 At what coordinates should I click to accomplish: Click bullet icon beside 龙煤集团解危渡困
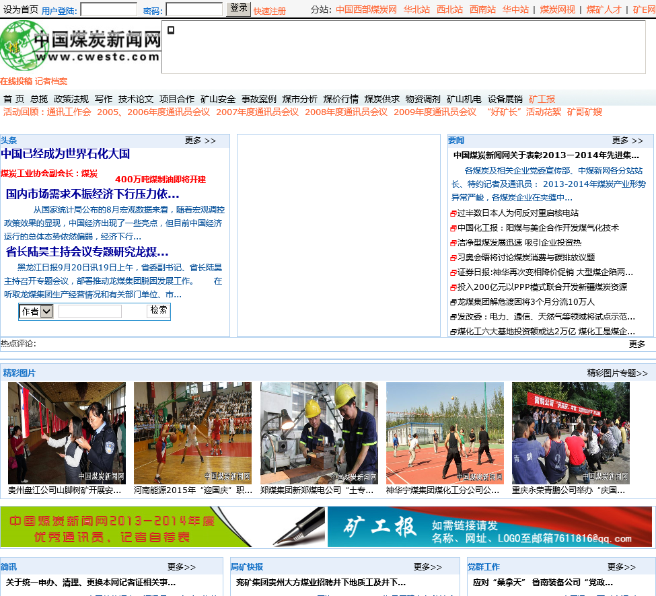point(453,303)
